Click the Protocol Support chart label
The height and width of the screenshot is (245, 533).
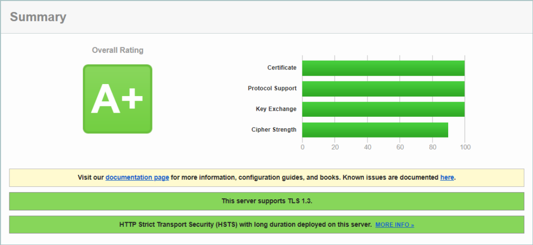coord(272,88)
